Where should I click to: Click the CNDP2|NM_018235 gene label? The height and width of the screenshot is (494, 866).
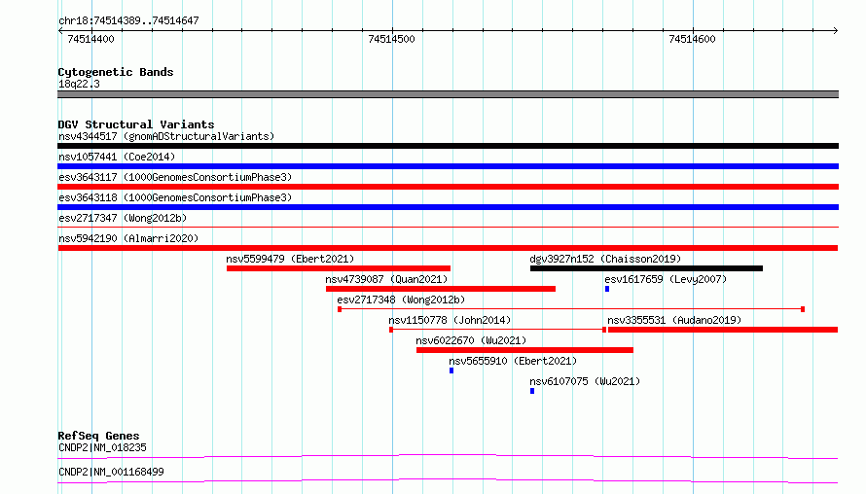coord(102,447)
